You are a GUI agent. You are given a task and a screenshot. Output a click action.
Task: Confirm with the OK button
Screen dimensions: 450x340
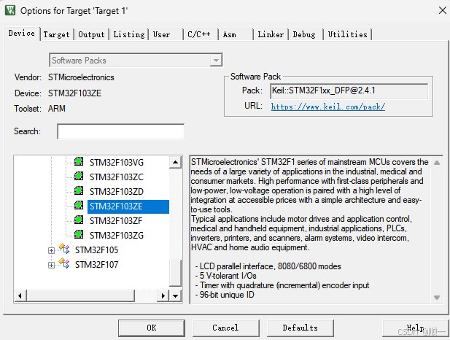(152, 328)
